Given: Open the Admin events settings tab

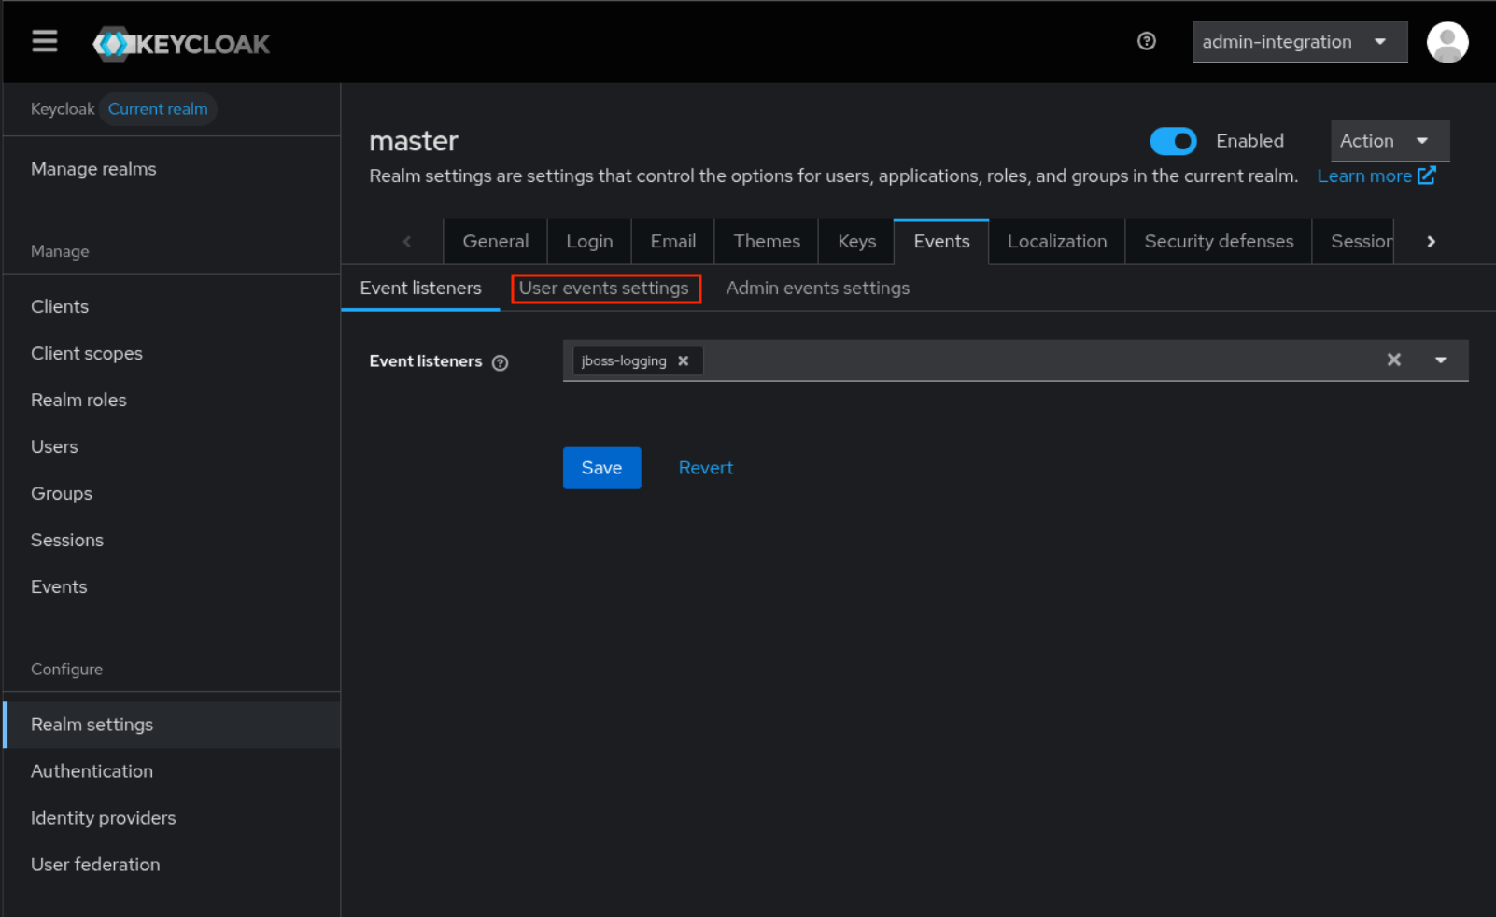Looking at the screenshot, I should tap(817, 289).
